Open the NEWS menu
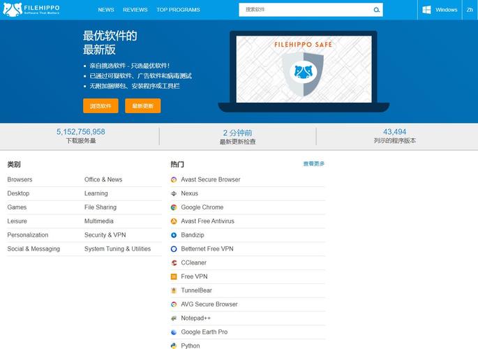This screenshot has width=478, height=349. click(106, 10)
